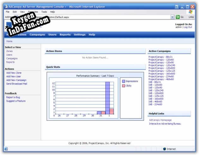199x155 pixels.
Task: Click the Windows flag logo icon
Action: coord(190,12)
